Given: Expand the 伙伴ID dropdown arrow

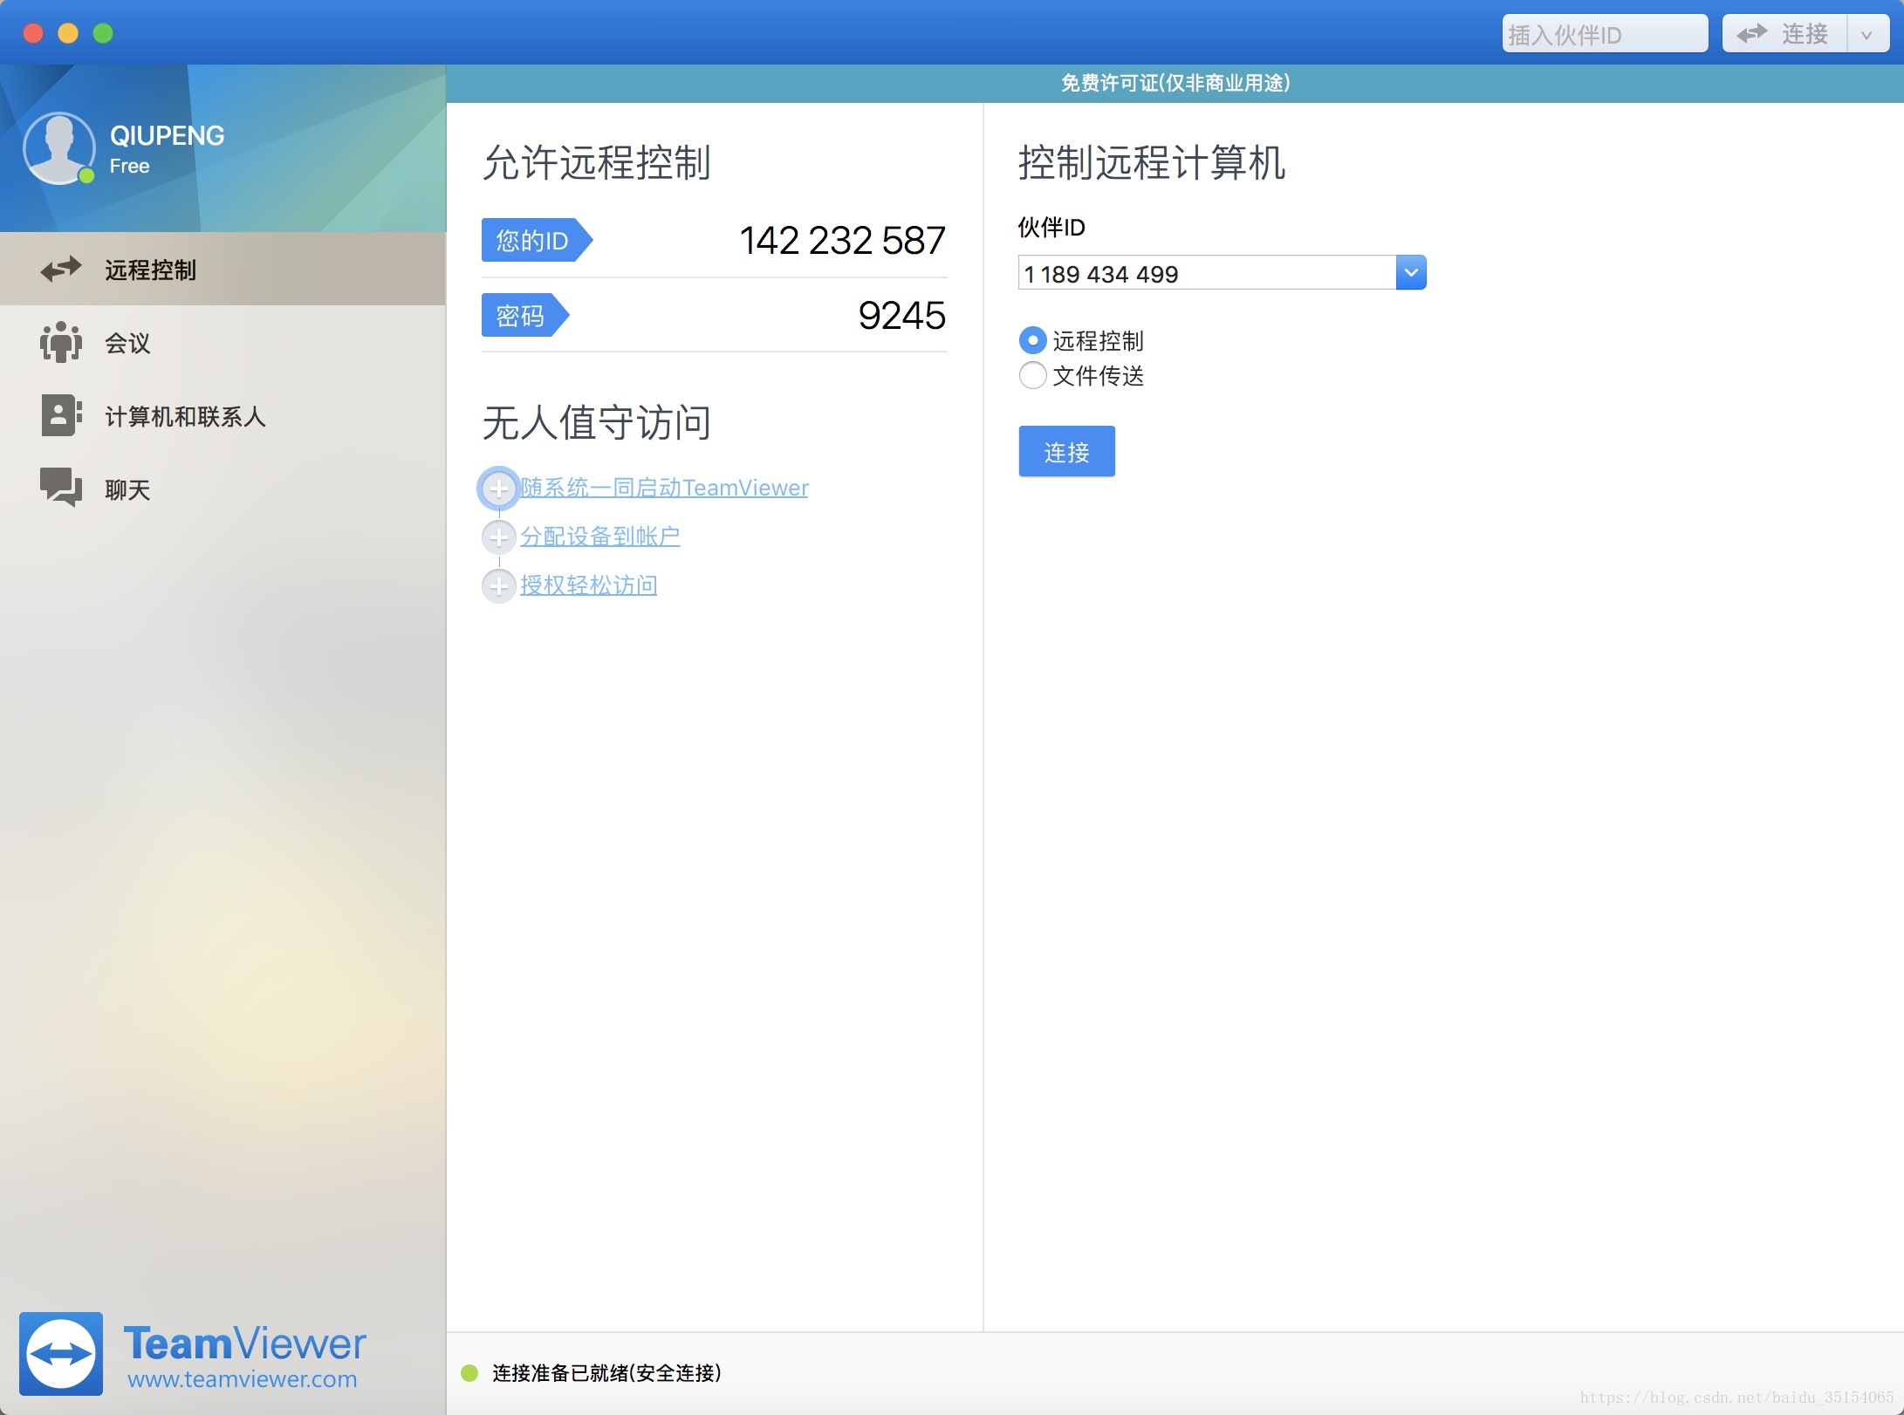Looking at the screenshot, I should pos(1410,273).
